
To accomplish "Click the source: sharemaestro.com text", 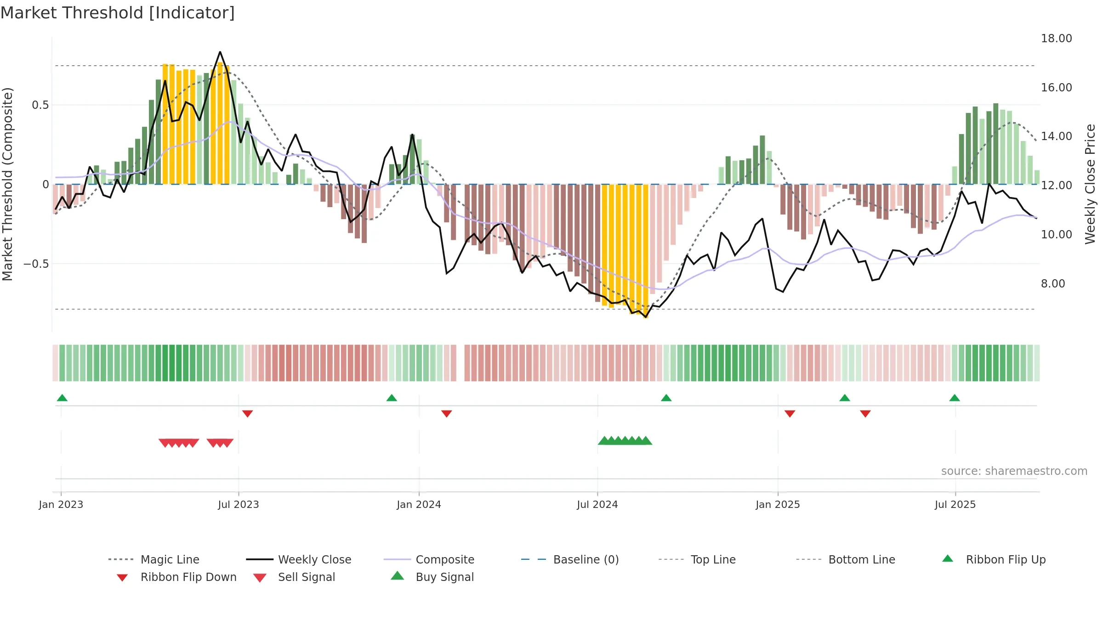I will (1014, 471).
